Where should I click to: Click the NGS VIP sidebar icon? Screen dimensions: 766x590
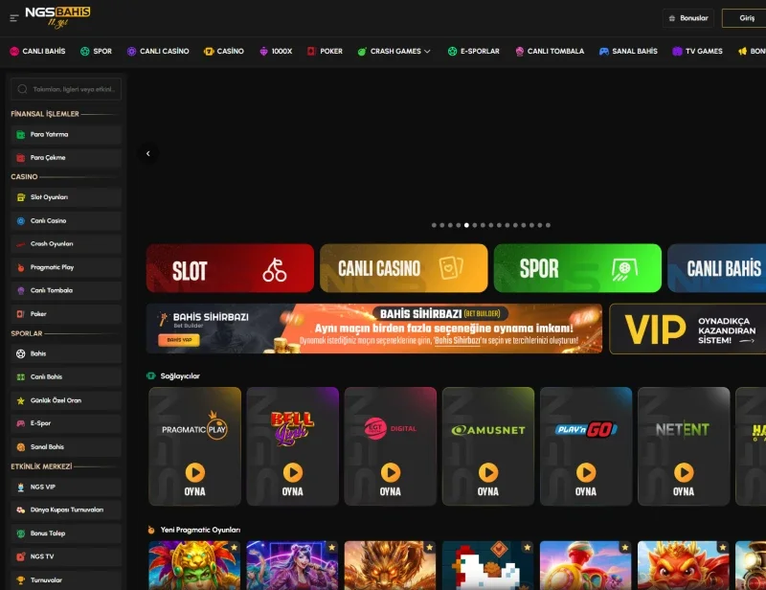tap(20, 487)
